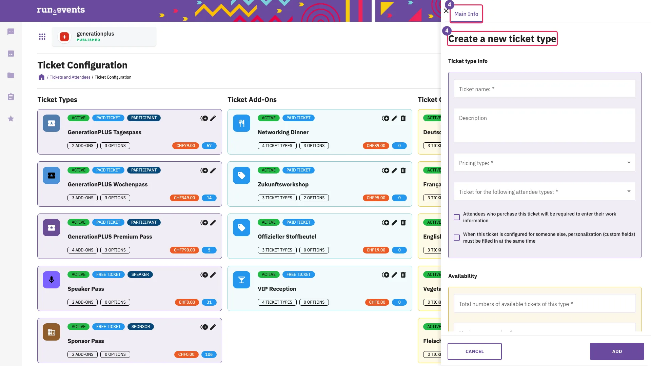The image size is (651, 366).
Task: Edit the GenerationPLUS Tagespass ticket
Action: pos(213,118)
